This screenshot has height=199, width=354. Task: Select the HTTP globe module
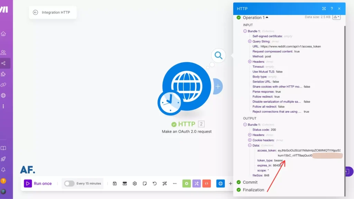pos(187,86)
